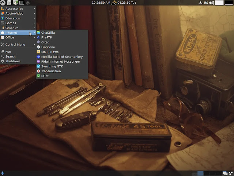Click the Transmission red-dot icon
Screen dimensions: 234x176
point(38,71)
